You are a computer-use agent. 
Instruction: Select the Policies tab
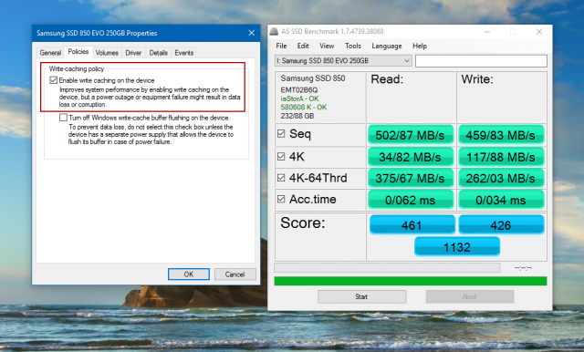[78, 52]
